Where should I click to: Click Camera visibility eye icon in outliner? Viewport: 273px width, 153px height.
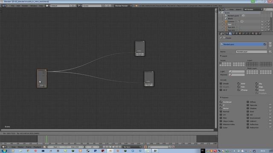(x=262, y=22)
